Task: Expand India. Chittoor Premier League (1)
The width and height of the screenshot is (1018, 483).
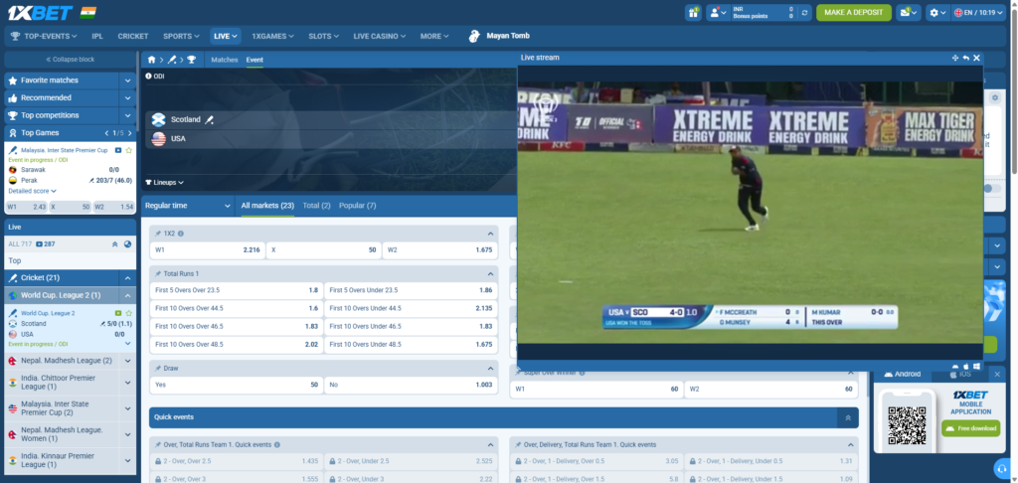Action: click(x=128, y=383)
